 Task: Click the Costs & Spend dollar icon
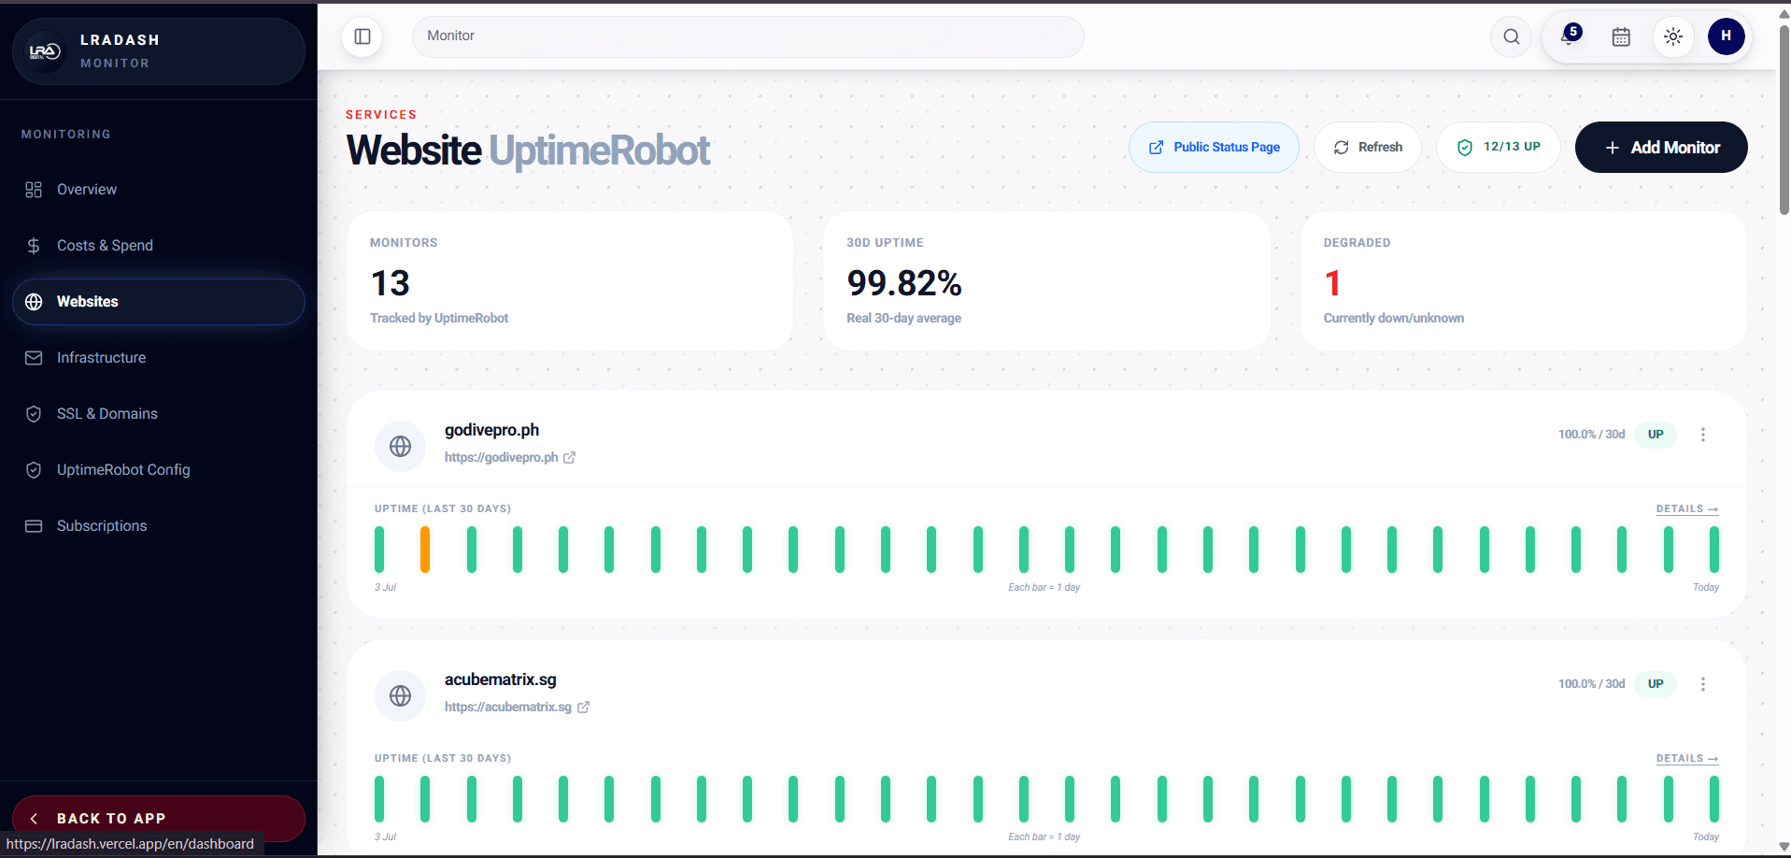[34, 246]
